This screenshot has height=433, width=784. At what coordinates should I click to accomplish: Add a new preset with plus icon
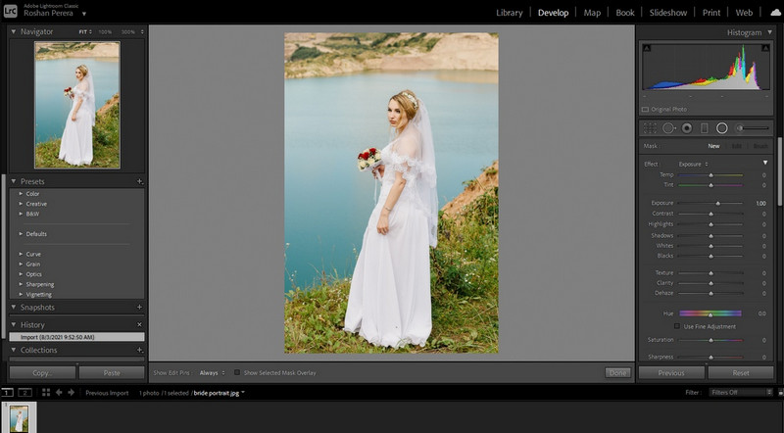[140, 181]
